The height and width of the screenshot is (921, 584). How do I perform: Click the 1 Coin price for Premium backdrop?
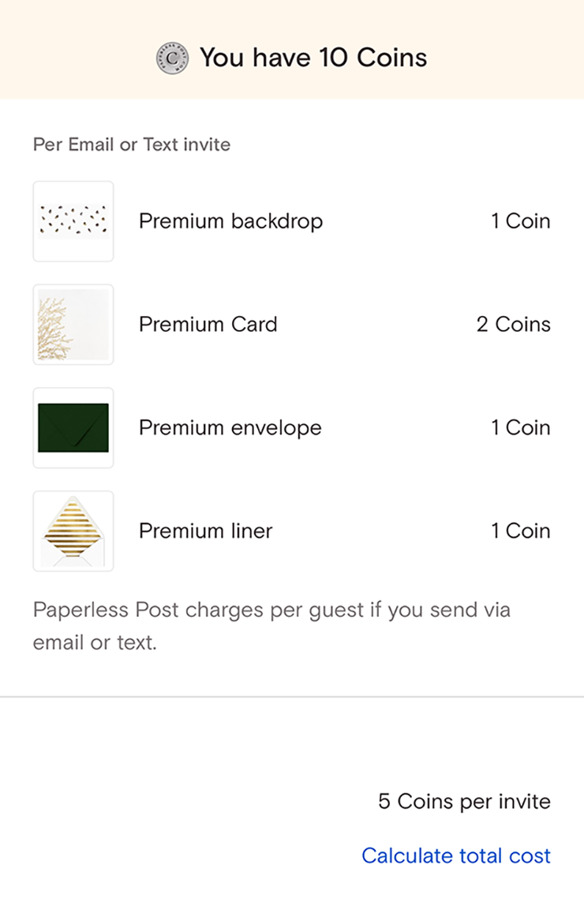[x=520, y=221]
